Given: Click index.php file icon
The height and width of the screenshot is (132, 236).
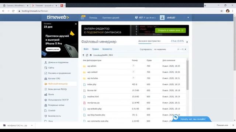Looking at the screenshot, I should click(84, 85).
